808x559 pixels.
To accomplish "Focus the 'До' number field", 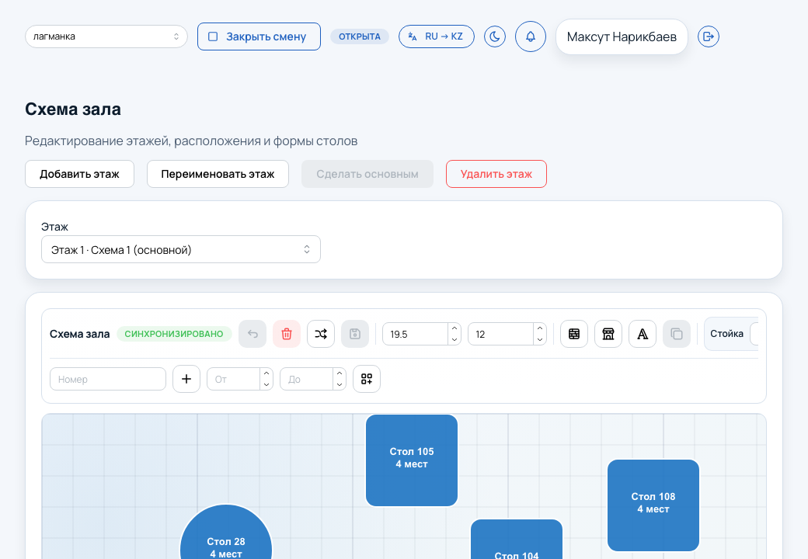I will point(307,379).
